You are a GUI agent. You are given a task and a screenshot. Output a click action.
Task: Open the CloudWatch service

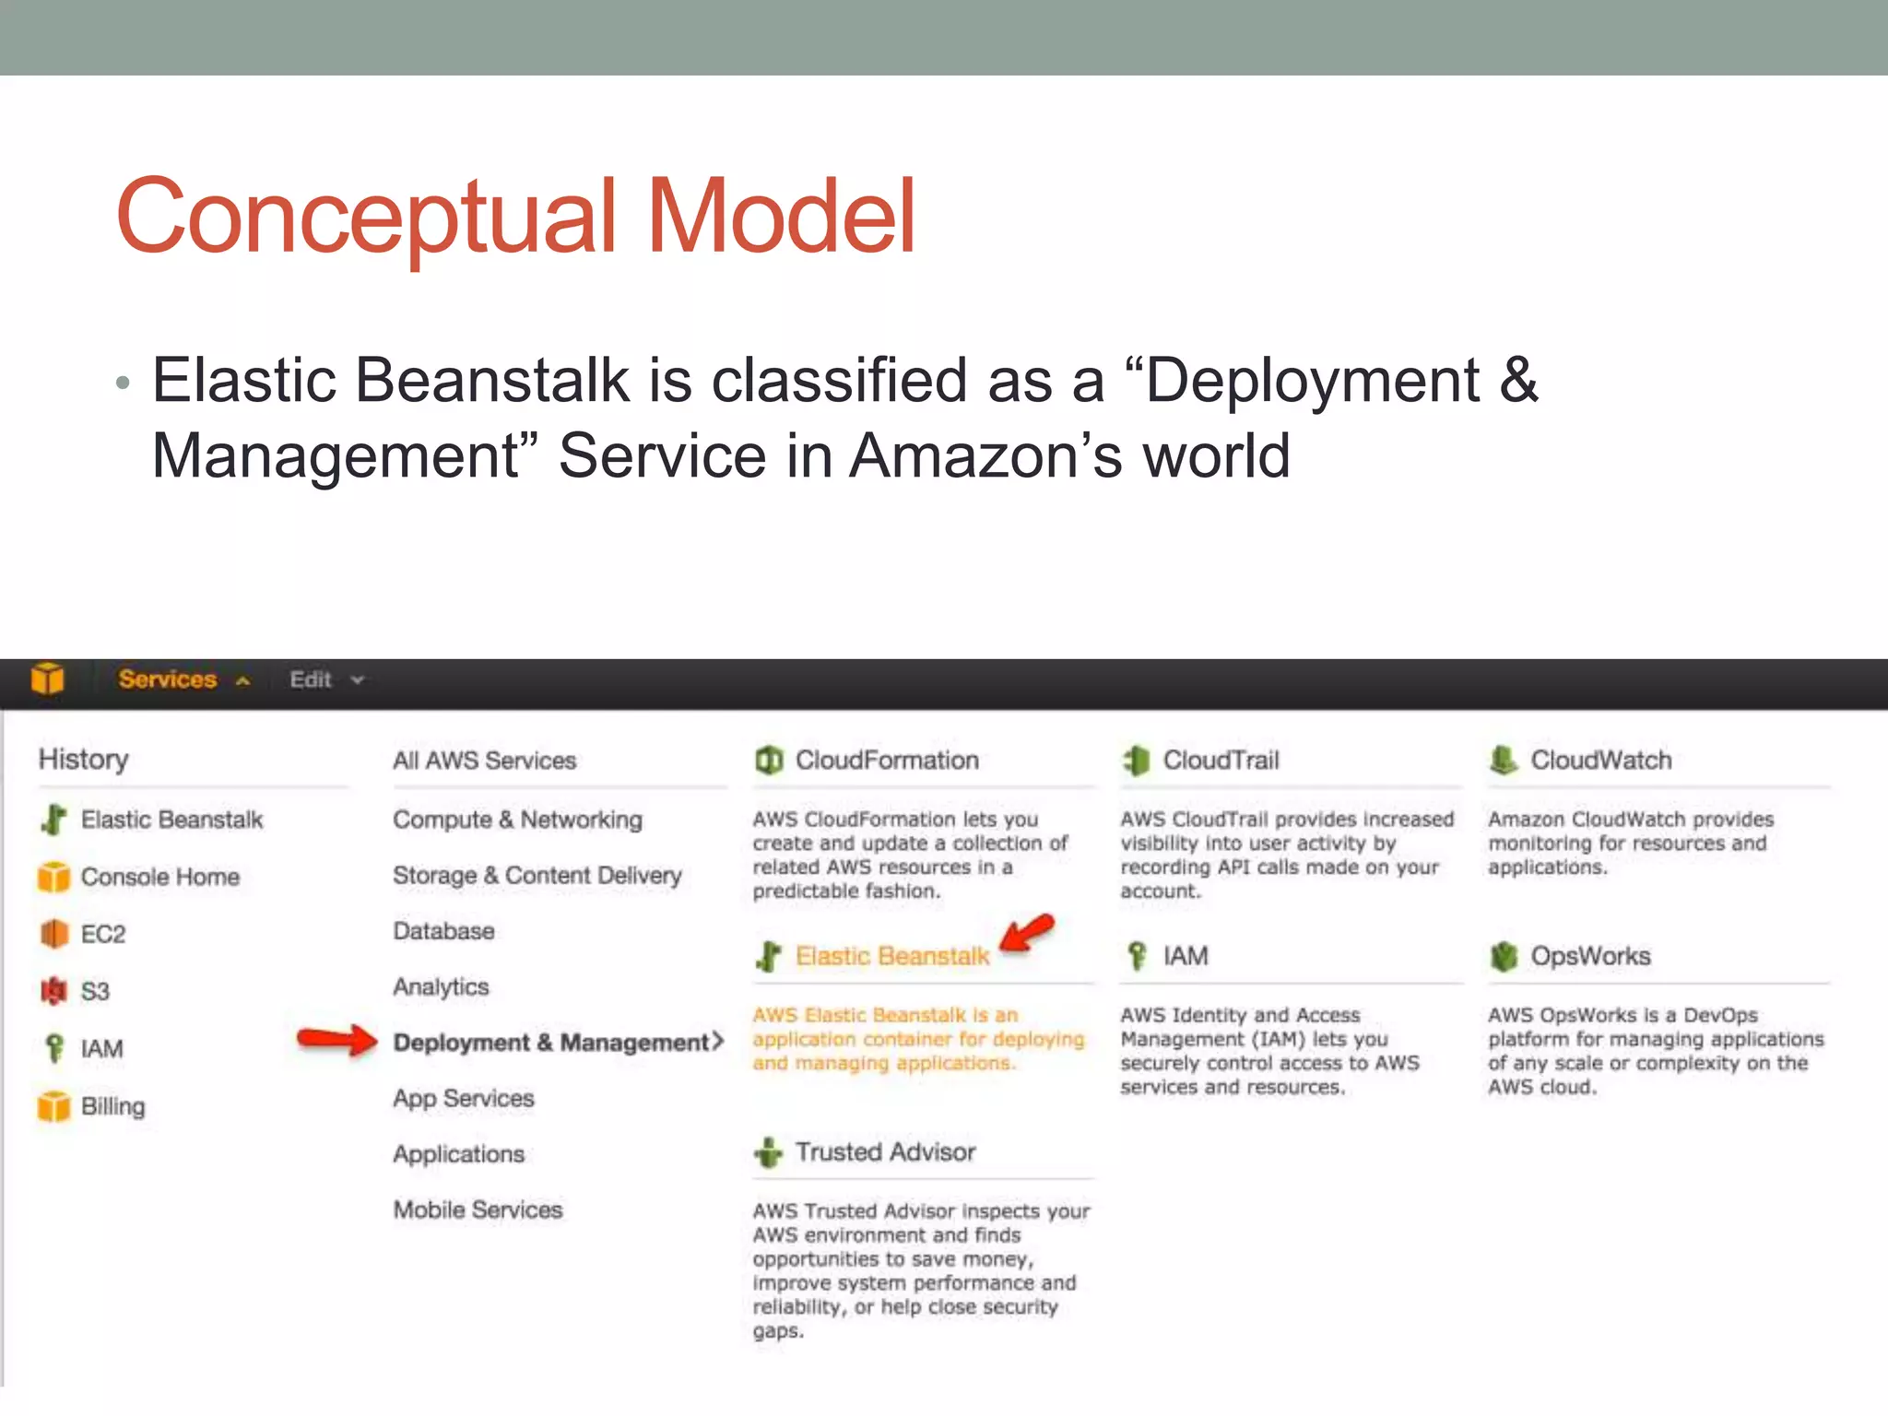pos(1601,761)
